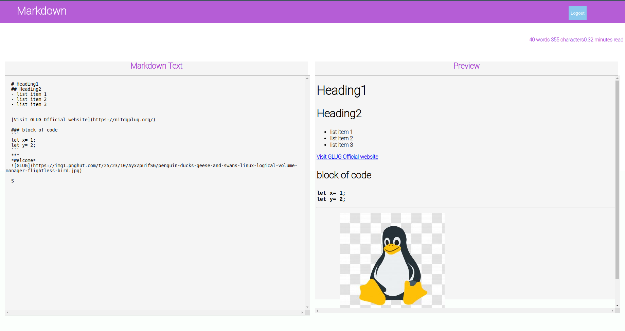Image resolution: width=625 pixels, height=331 pixels.
Task: Click the '### block of code' editor line
Action: pyautogui.click(x=34, y=130)
